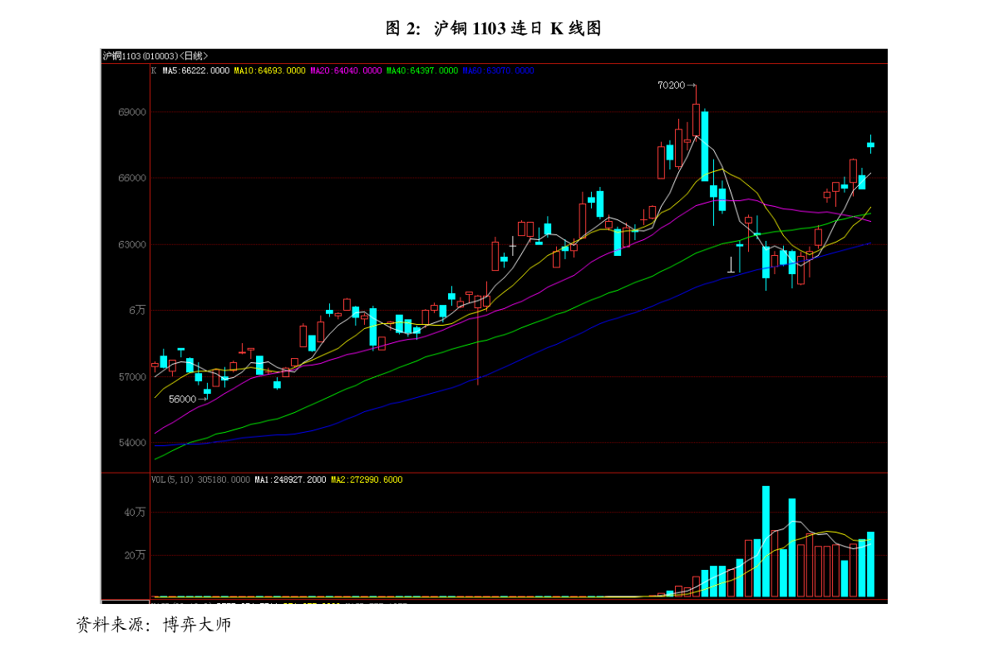Click the 70200 high price annotation
The height and width of the screenshot is (653, 990).
tap(671, 86)
